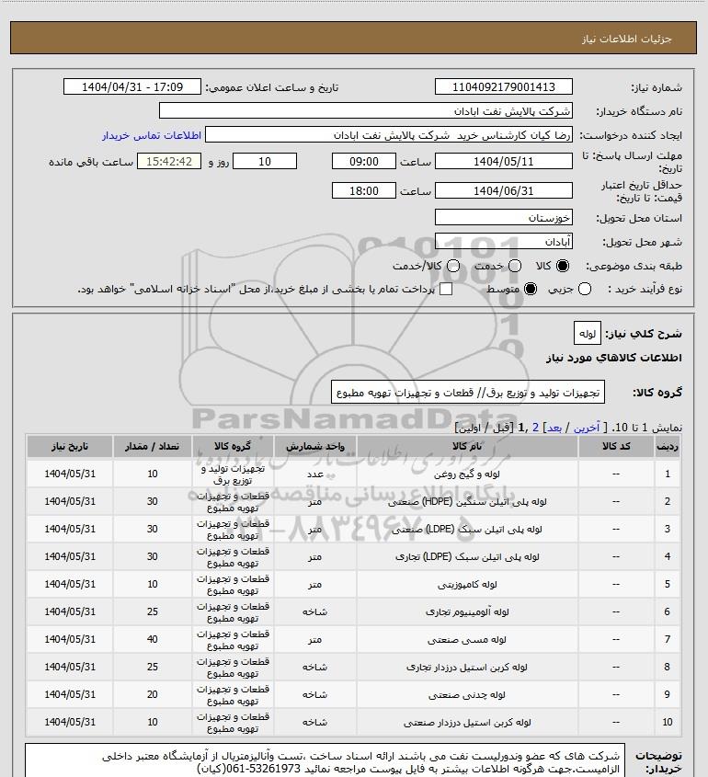Click the buyer organization name field

(x=366, y=111)
